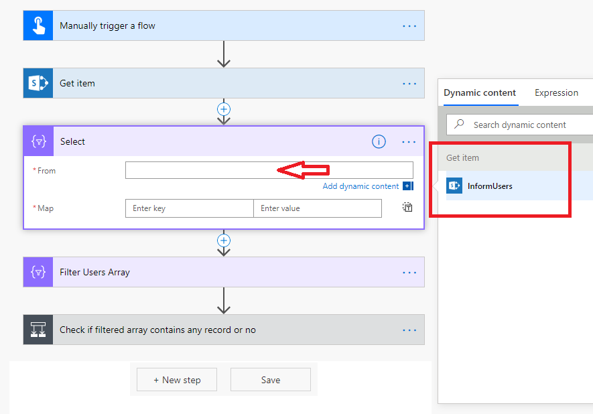Image resolution: width=593 pixels, height=414 pixels.
Task: Click New step to add an action
Action: pyautogui.click(x=176, y=379)
